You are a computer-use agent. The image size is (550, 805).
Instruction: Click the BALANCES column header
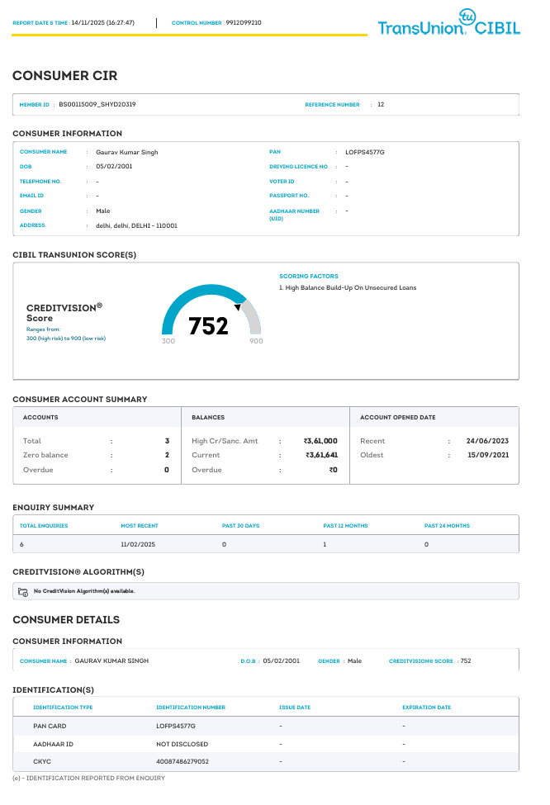click(208, 418)
